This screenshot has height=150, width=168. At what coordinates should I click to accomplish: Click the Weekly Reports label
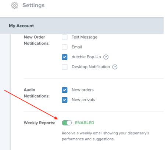39,123
